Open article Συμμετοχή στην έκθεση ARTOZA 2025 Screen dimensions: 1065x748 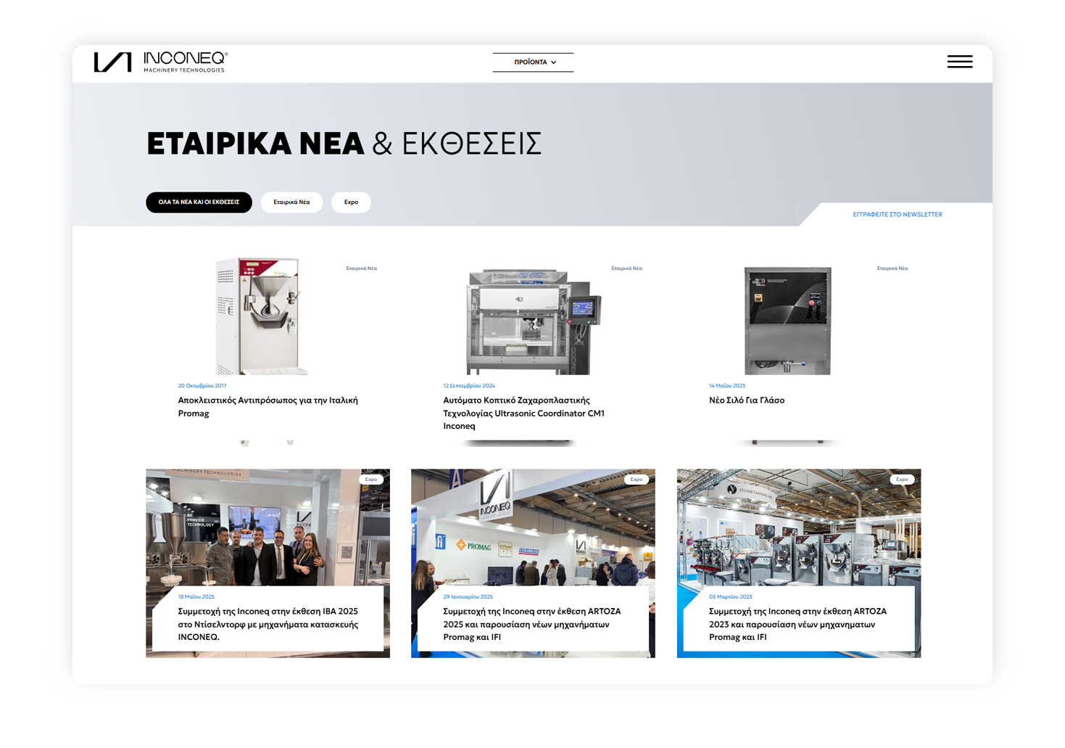point(531,625)
